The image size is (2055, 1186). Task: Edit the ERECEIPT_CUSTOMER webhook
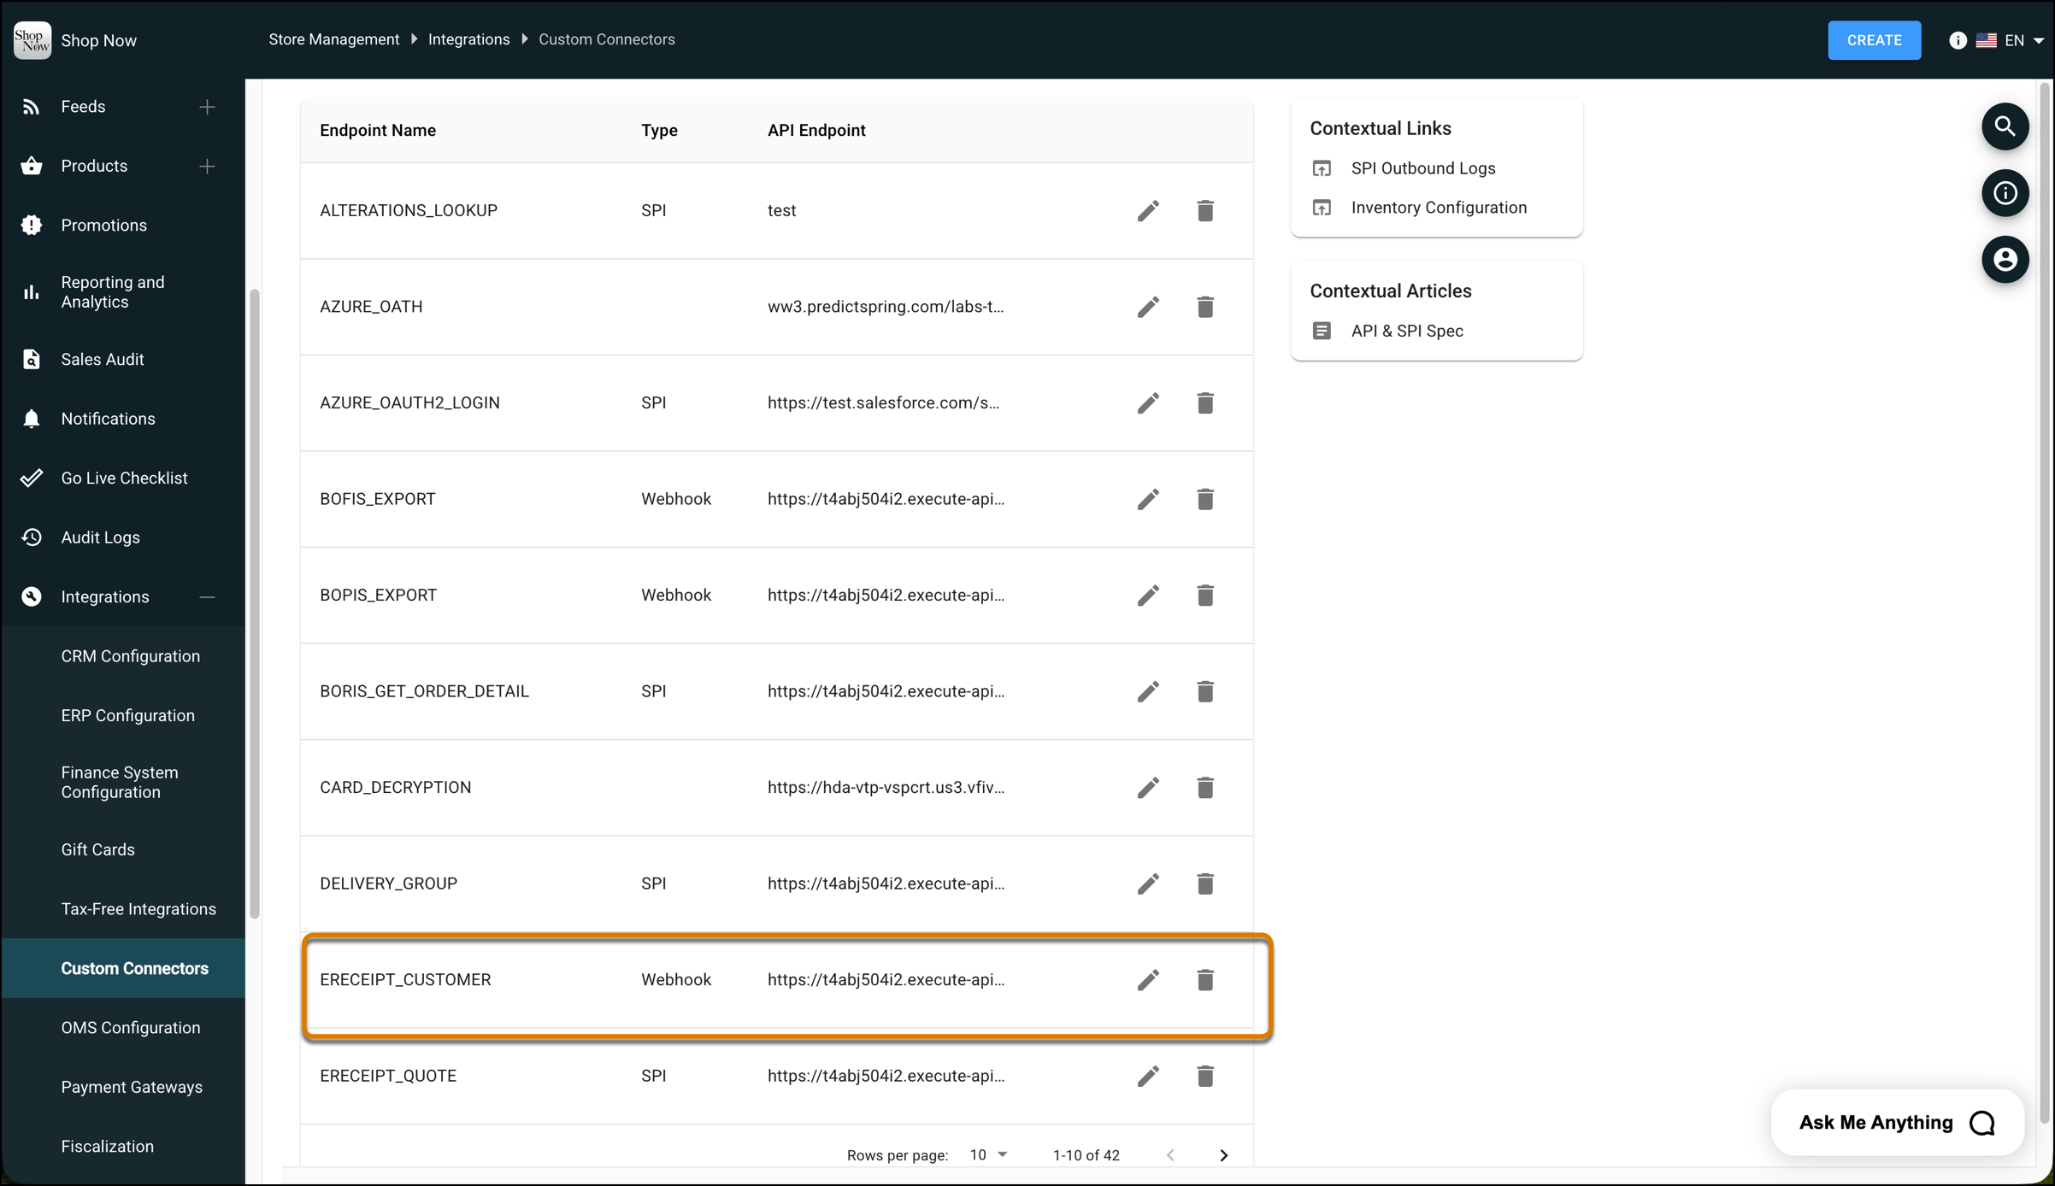point(1148,980)
